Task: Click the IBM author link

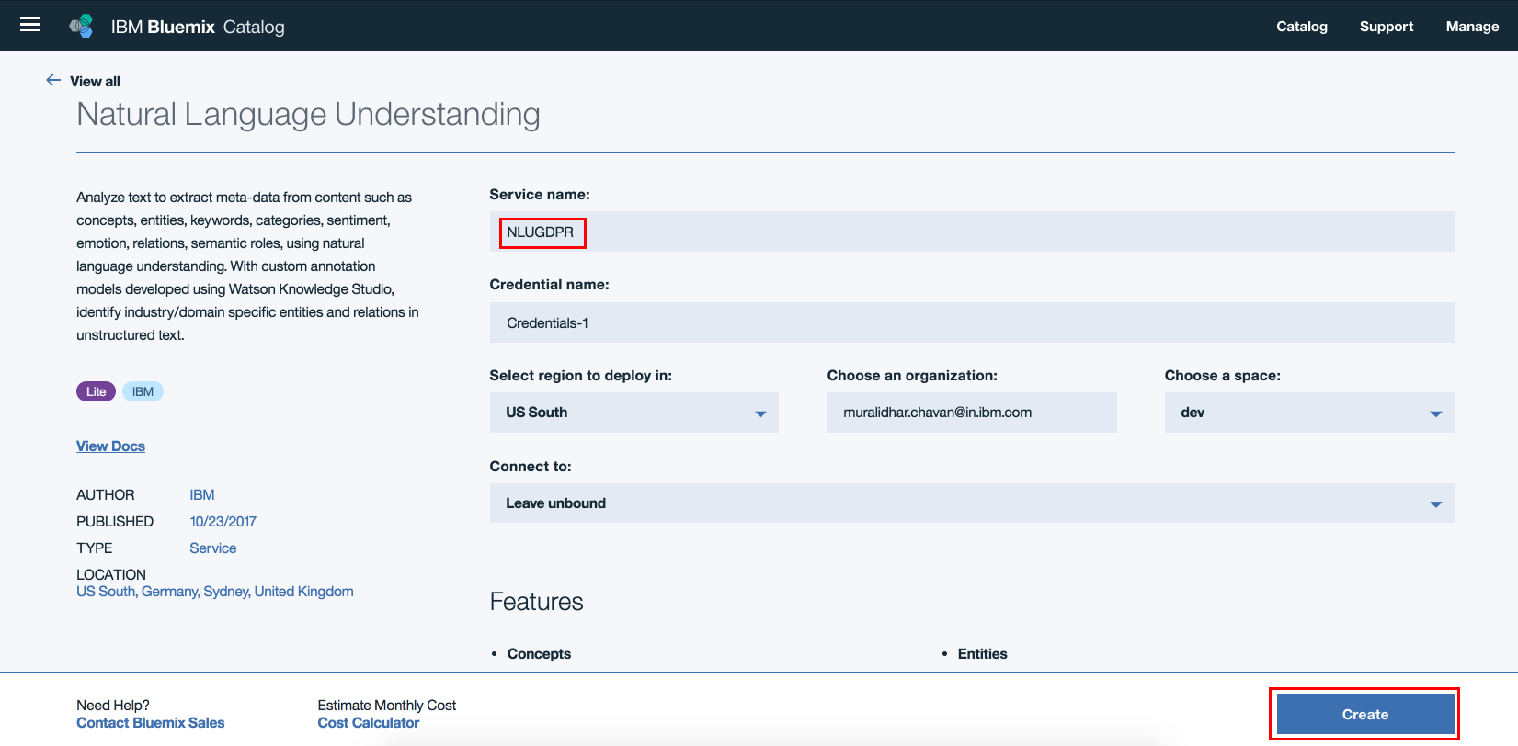Action: [x=202, y=495]
